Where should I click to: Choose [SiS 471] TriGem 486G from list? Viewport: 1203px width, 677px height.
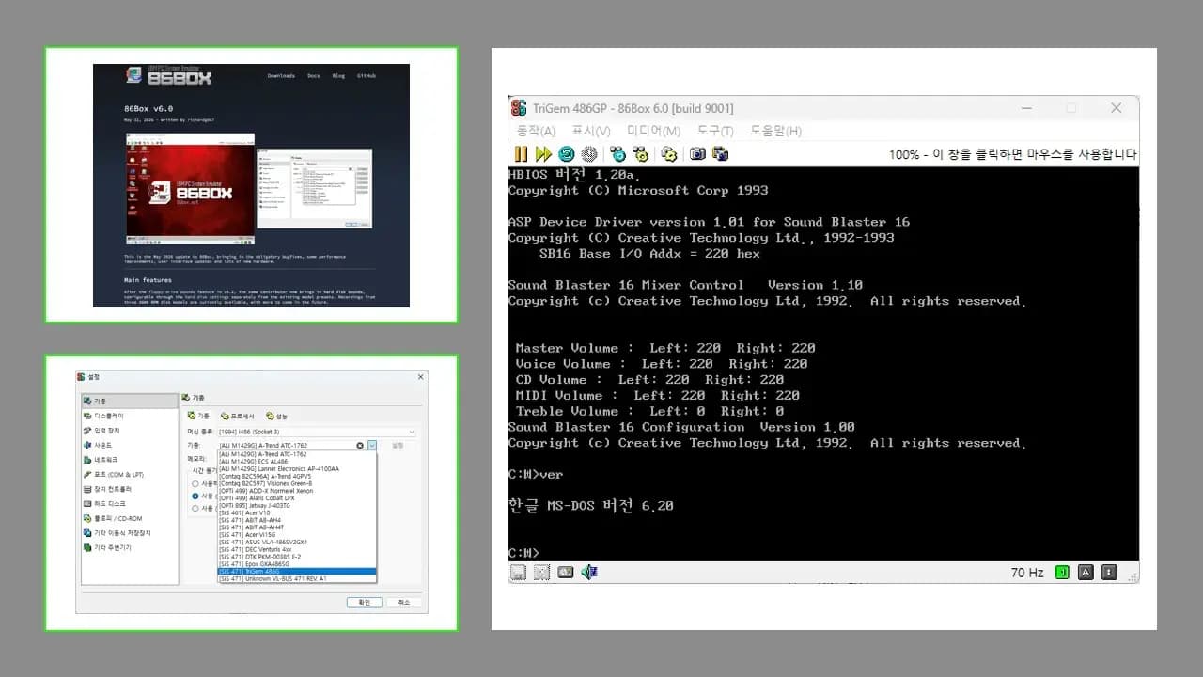pyautogui.click(x=297, y=572)
